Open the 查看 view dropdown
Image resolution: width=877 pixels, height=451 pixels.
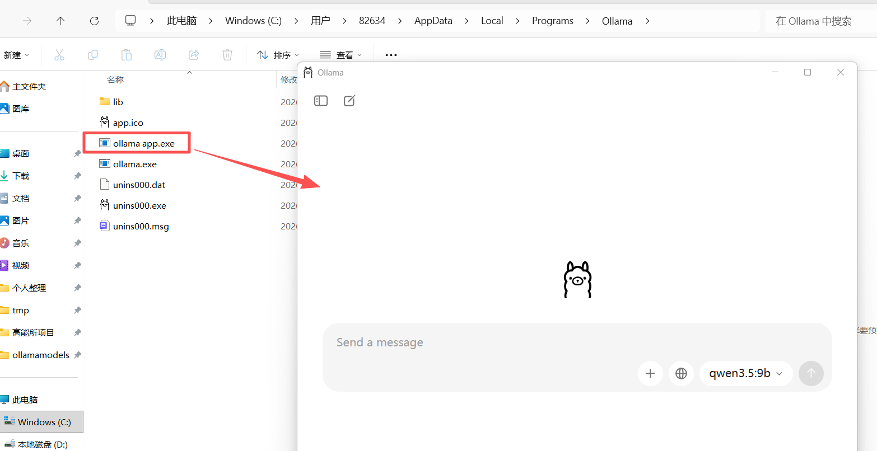(340, 55)
